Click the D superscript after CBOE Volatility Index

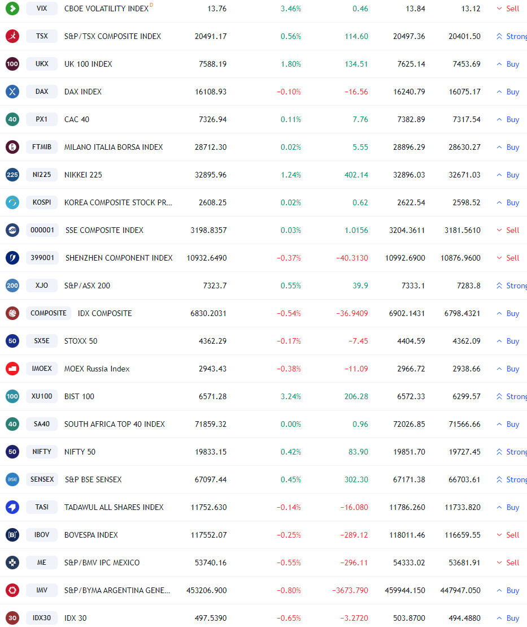[x=151, y=5]
